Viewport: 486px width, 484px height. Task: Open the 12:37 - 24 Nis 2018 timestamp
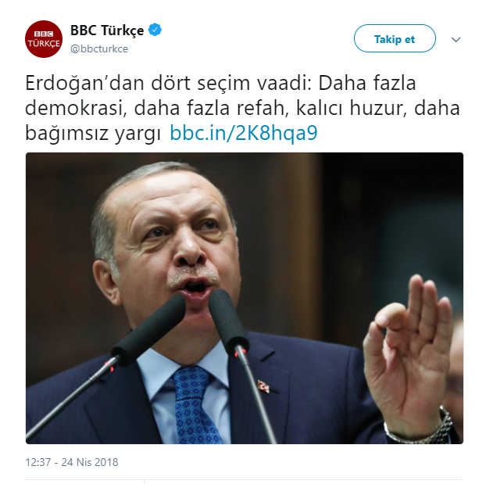(72, 462)
